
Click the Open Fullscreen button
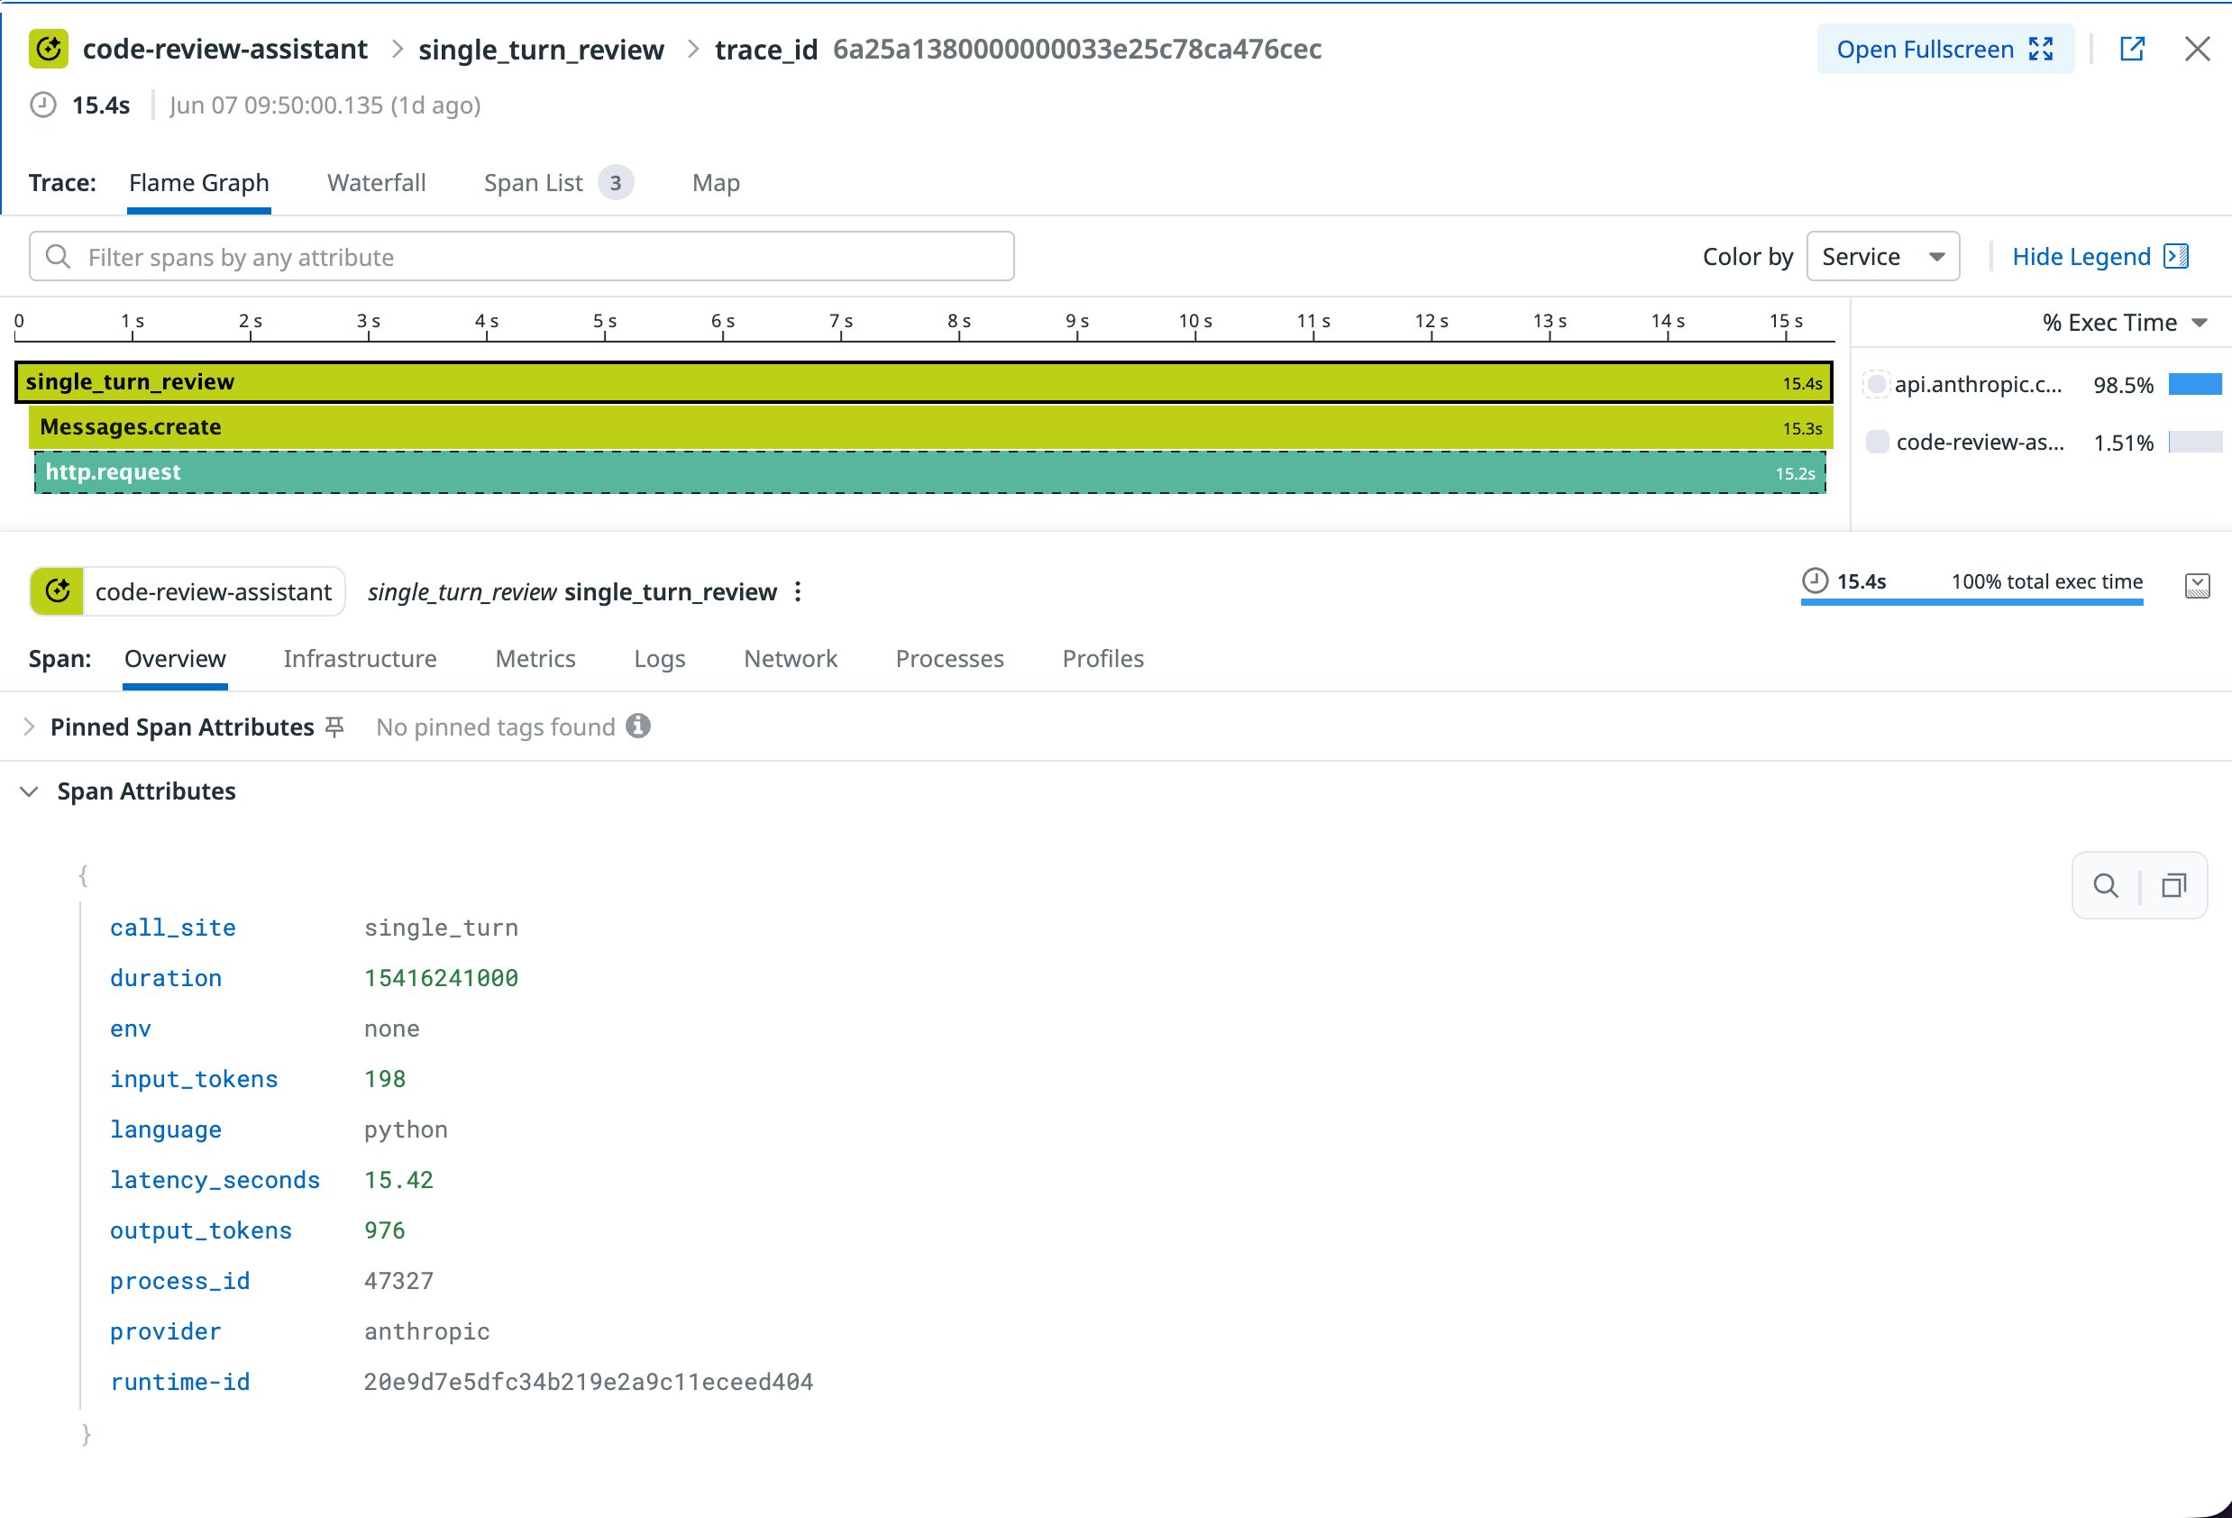(1944, 49)
